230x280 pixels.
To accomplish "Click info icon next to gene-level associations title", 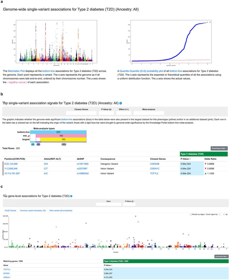I will tap(71, 196).
